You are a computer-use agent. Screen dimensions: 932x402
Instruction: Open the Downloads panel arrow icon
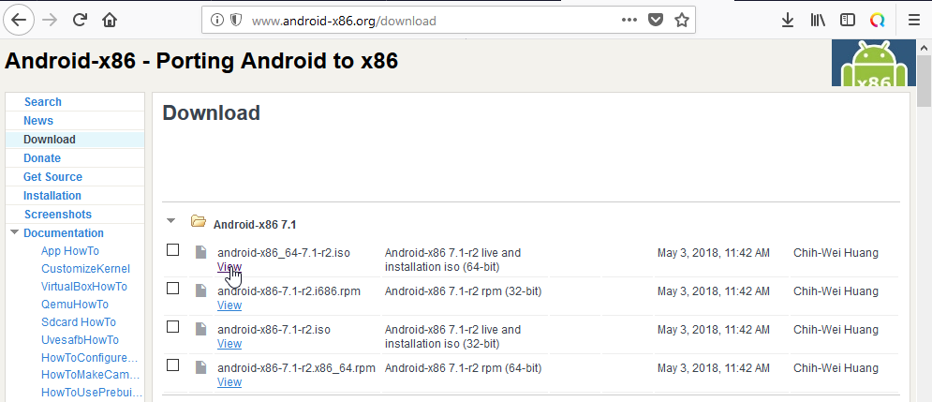pyautogui.click(x=788, y=20)
